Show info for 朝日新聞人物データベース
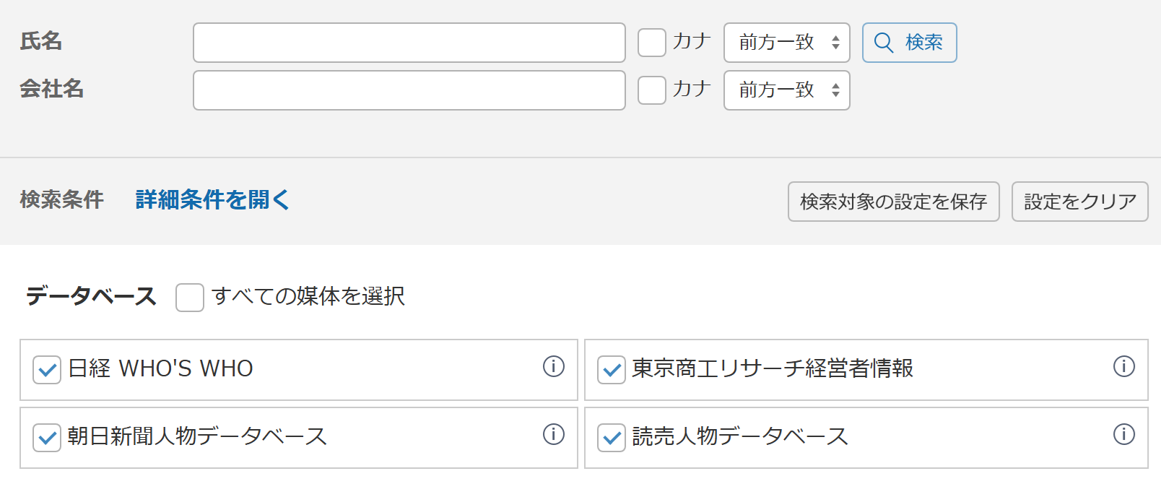Viewport: 1161px width, 484px height. 553,435
